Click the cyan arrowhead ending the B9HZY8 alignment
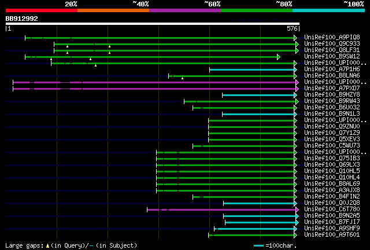Image resolution: width=370 pixels, height=250 pixels. tap(295, 95)
